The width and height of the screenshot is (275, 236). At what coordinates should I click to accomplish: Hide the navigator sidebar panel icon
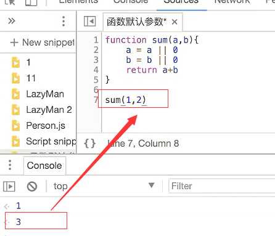coord(90,21)
